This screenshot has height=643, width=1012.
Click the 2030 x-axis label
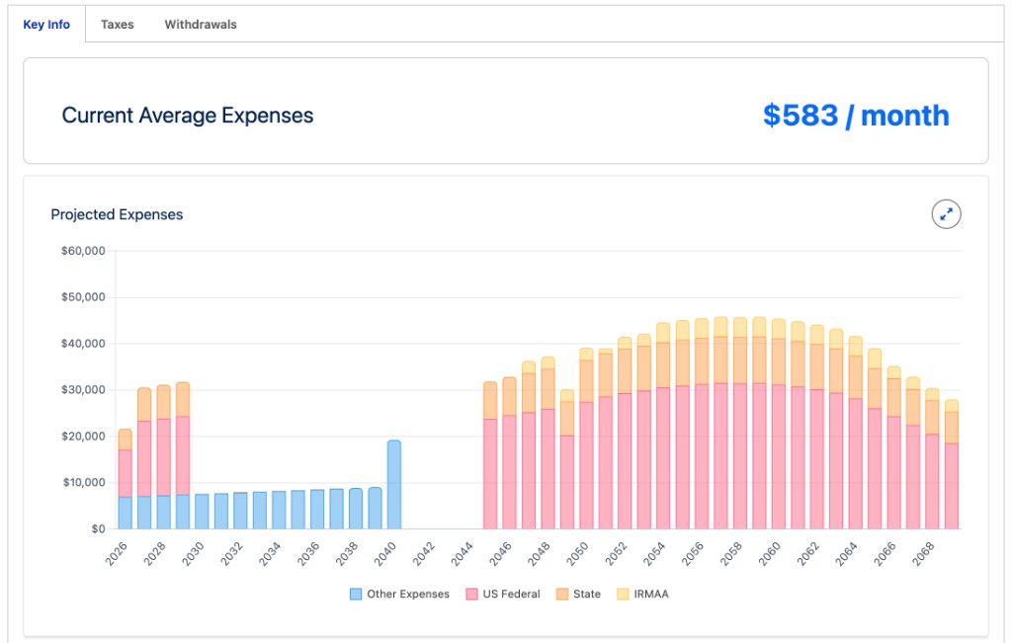tap(193, 554)
